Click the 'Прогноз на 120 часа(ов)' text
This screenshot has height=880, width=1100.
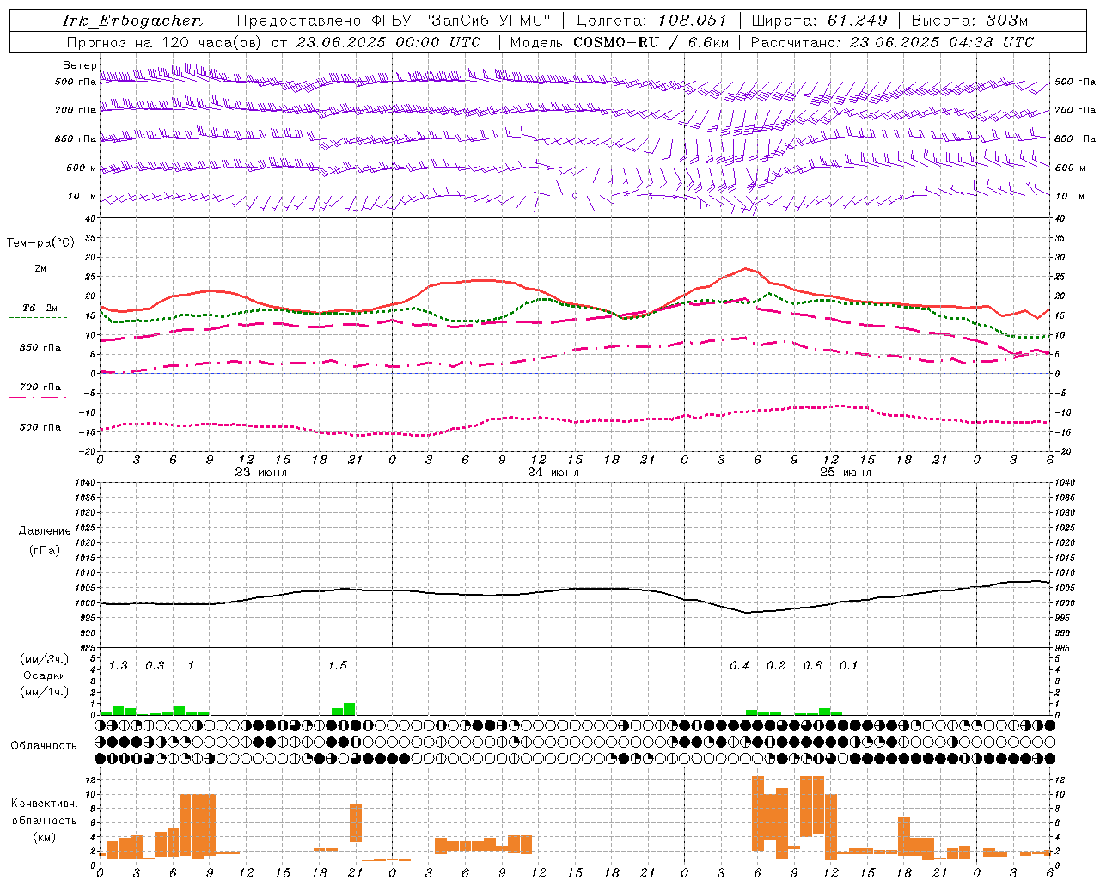coord(165,42)
